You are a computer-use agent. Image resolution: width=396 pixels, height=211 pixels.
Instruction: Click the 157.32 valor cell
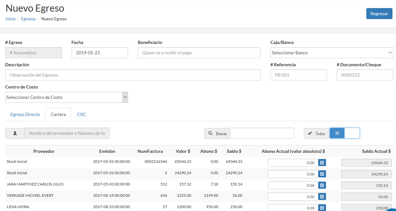point(185,184)
